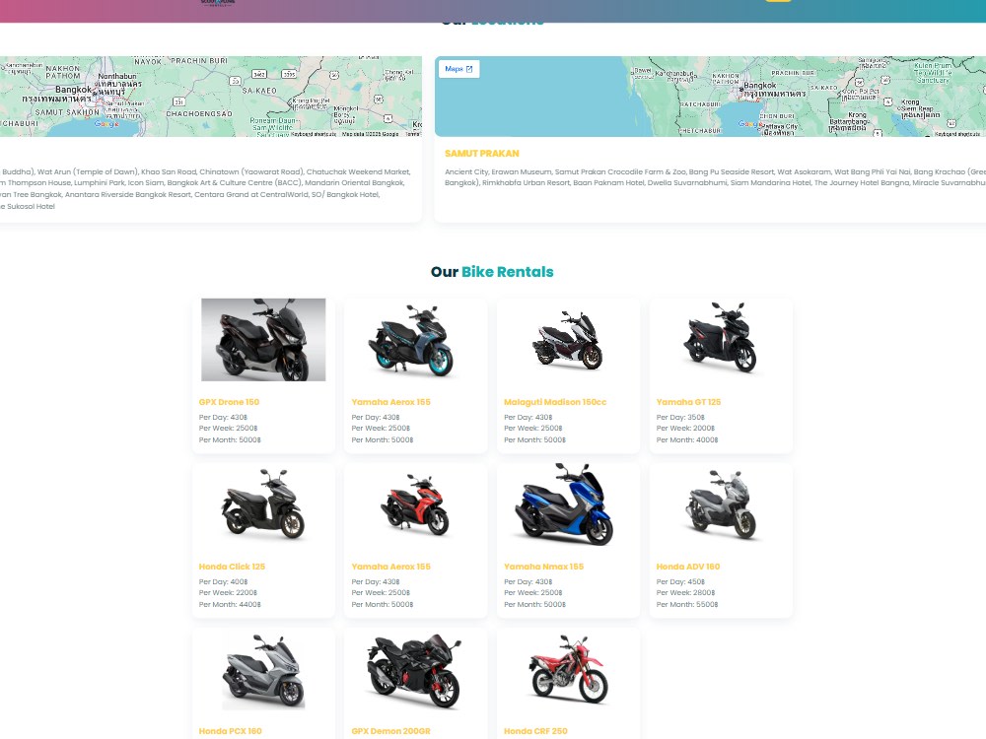Open the Yamaha GT 125 scooter photo
This screenshot has height=739, width=986.
[x=721, y=339]
